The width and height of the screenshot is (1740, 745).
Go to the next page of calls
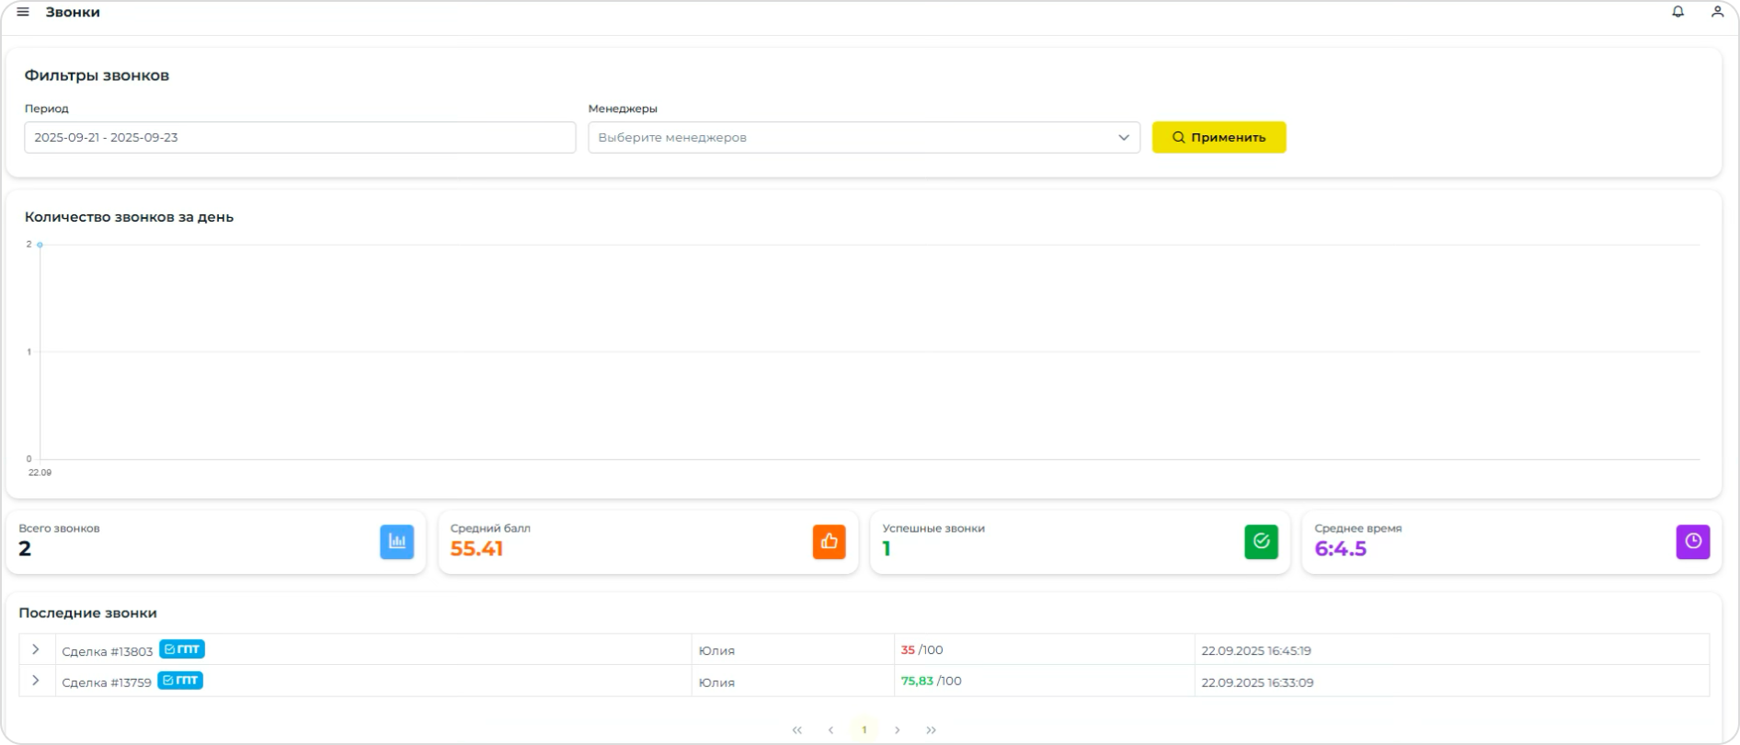pyautogui.click(x=898, y=730)
